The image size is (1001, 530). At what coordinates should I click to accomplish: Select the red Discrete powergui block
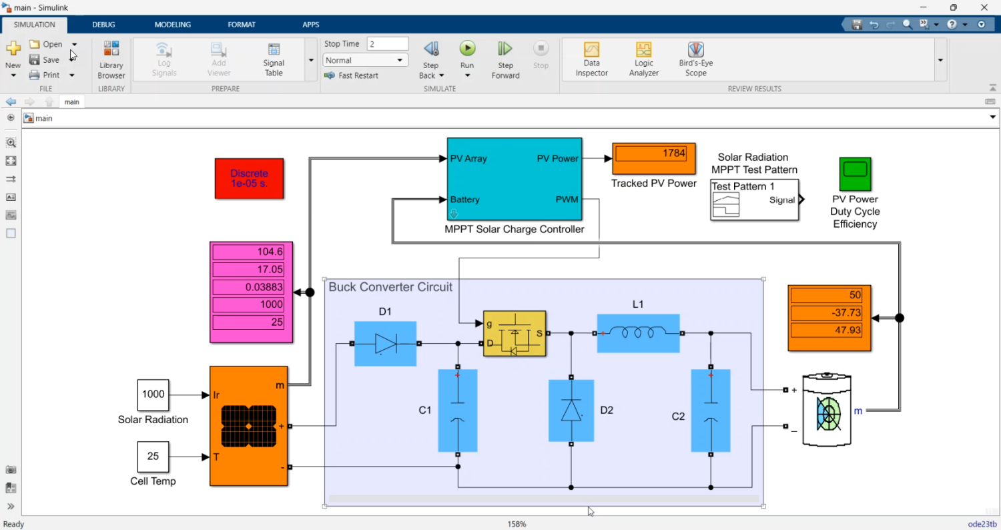[249, 178]
